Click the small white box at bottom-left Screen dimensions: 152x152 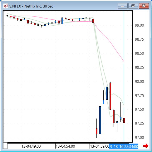point(5,146)
